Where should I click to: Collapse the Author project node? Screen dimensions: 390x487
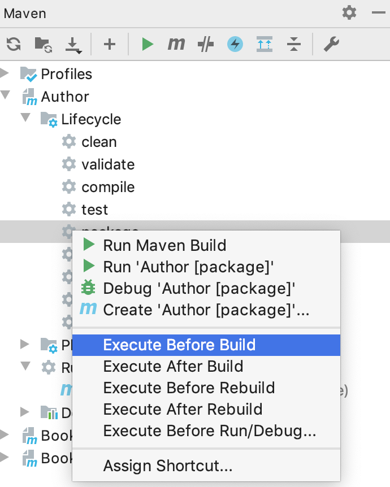(5, 95)
